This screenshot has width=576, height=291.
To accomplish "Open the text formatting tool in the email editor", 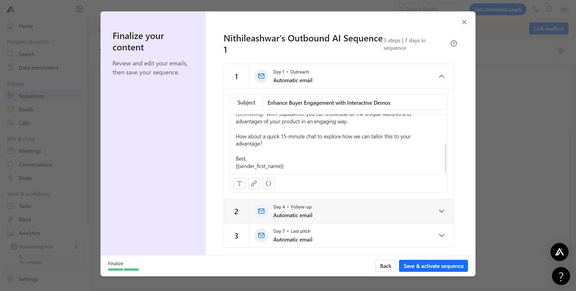I will 239,183.
